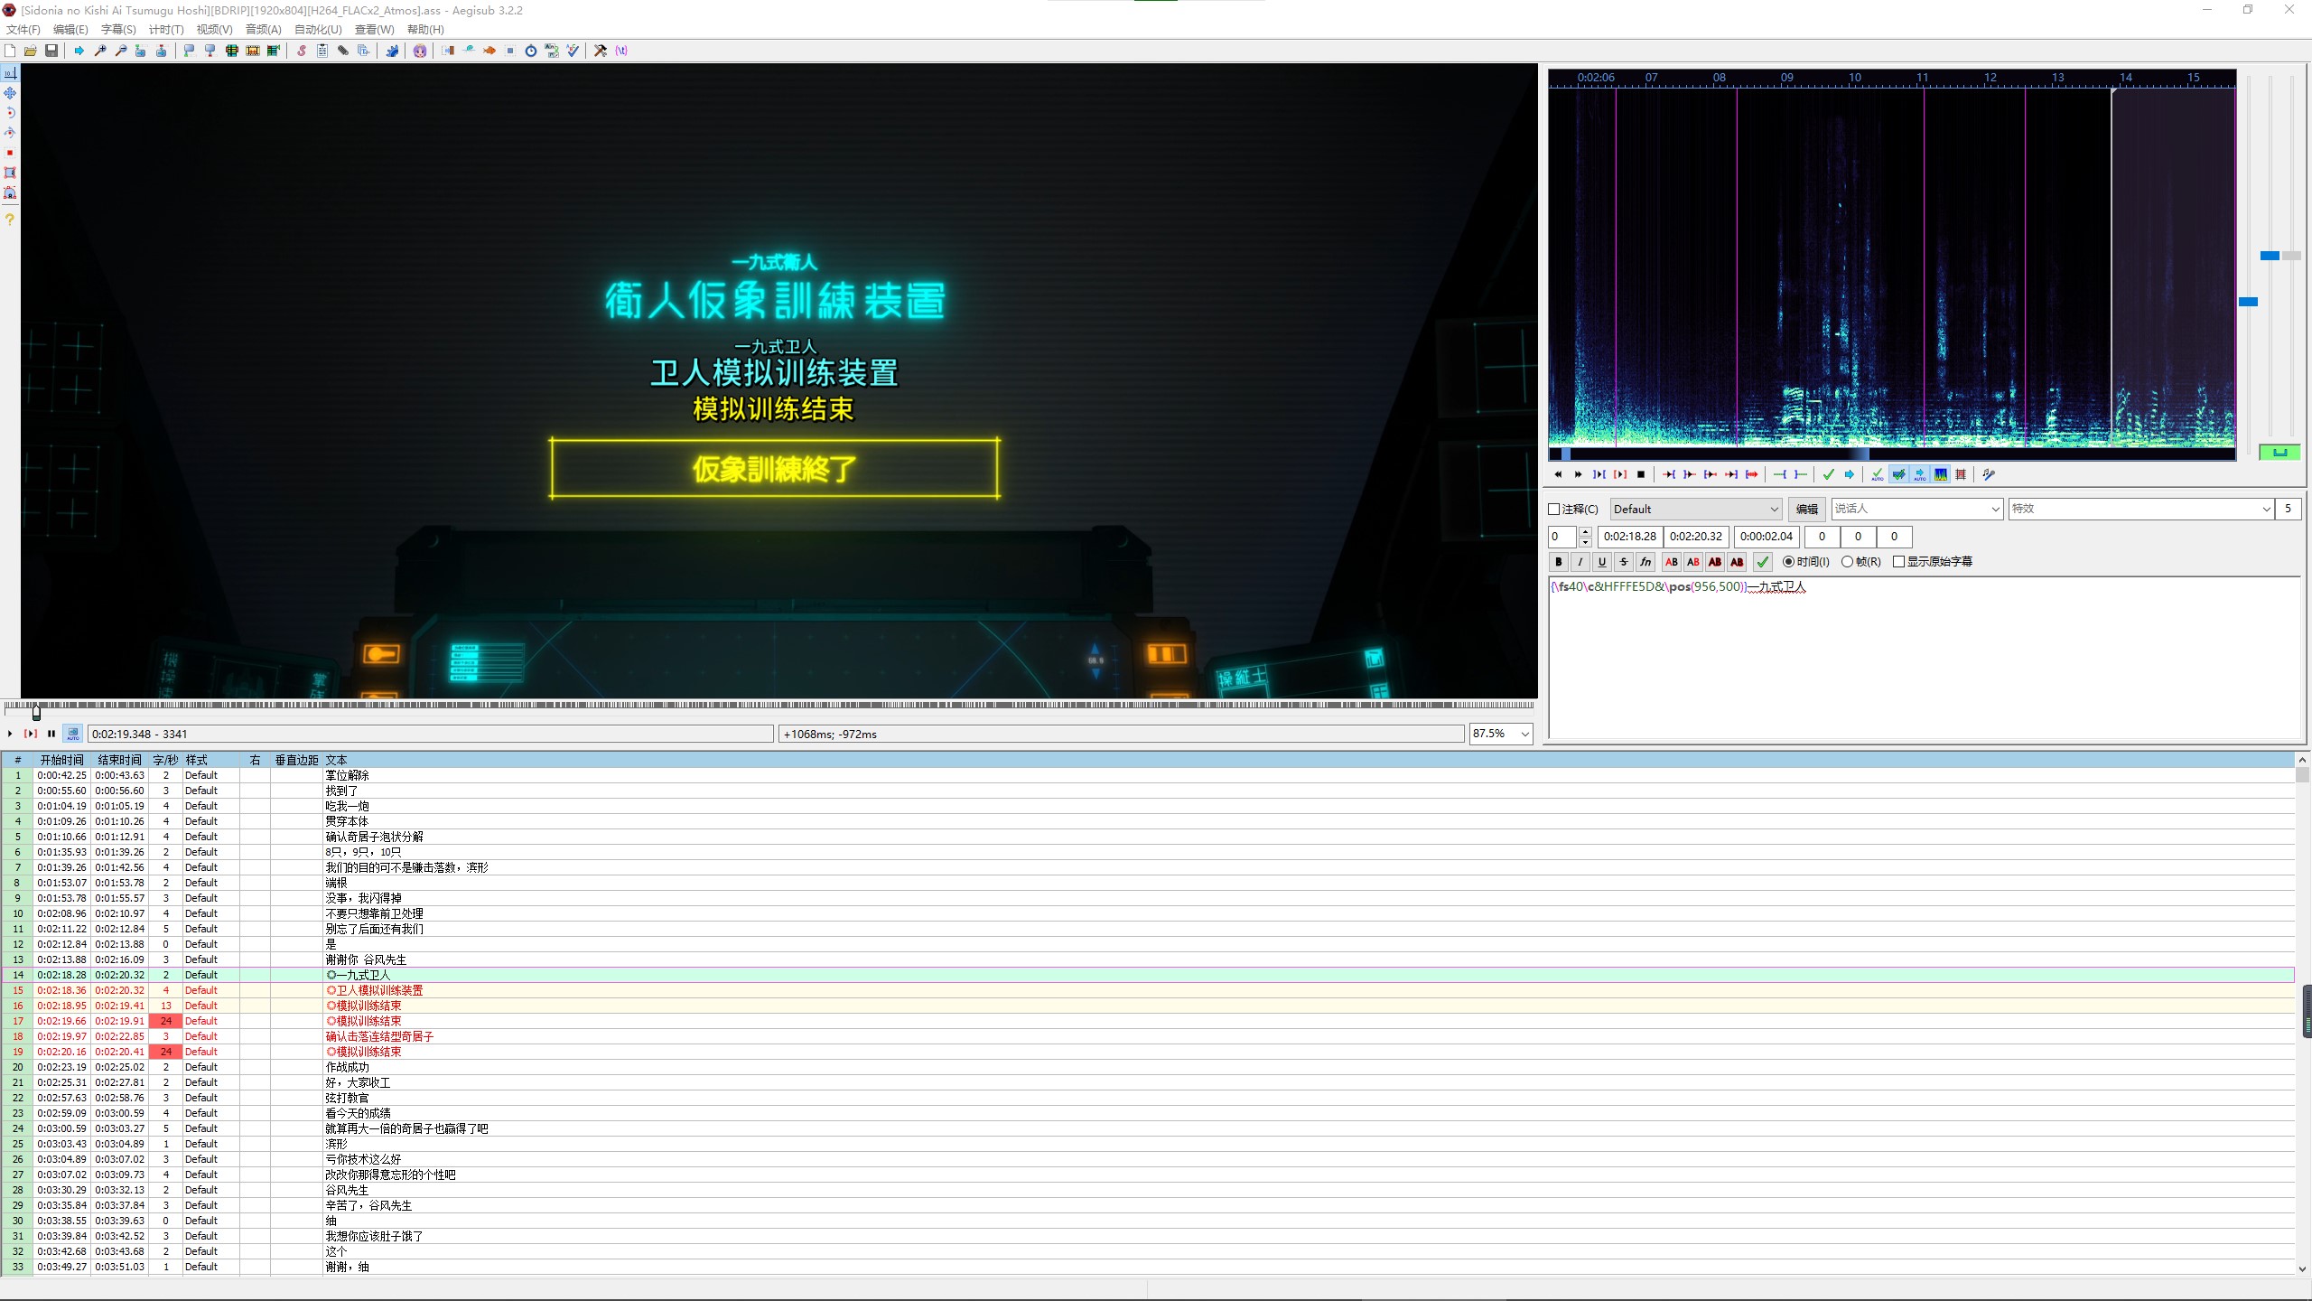Image resolution: width=2312 pixels, height=1301 pixels.
Task: Play current line in audio panel
Action: 1620,474
